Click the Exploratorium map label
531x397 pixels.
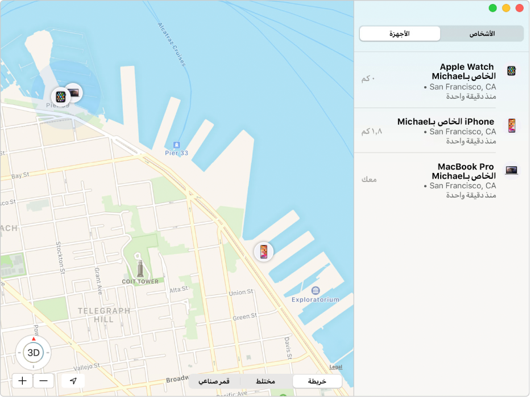[x=316, y=299]
